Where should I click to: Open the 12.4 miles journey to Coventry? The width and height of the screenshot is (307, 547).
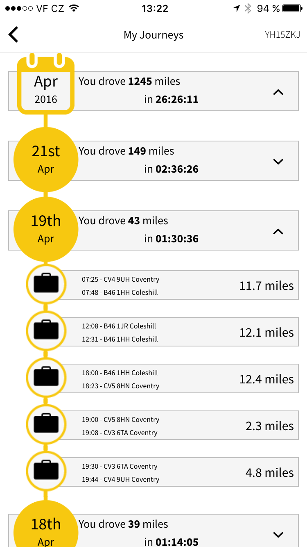coord(184,379)
